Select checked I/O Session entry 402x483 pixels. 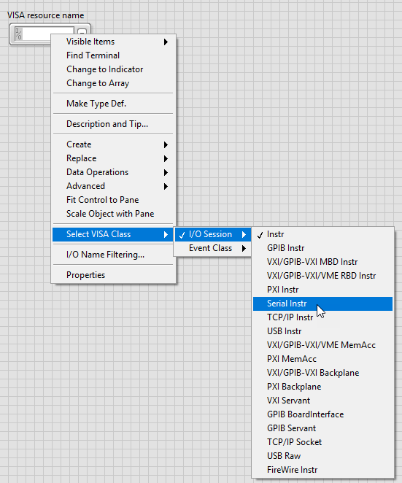[212, 234]
